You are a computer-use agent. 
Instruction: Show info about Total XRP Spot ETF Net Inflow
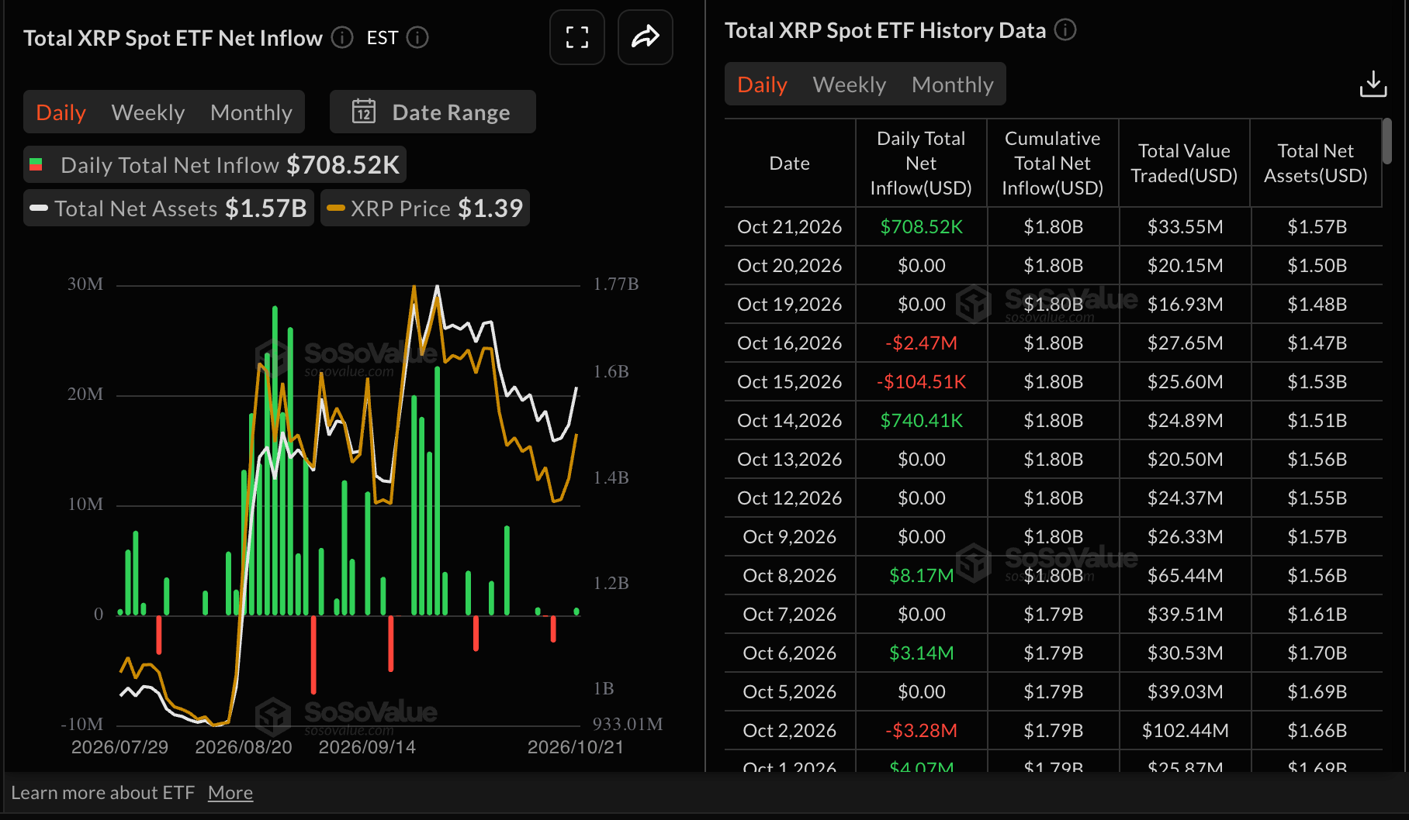pos(342,37)
